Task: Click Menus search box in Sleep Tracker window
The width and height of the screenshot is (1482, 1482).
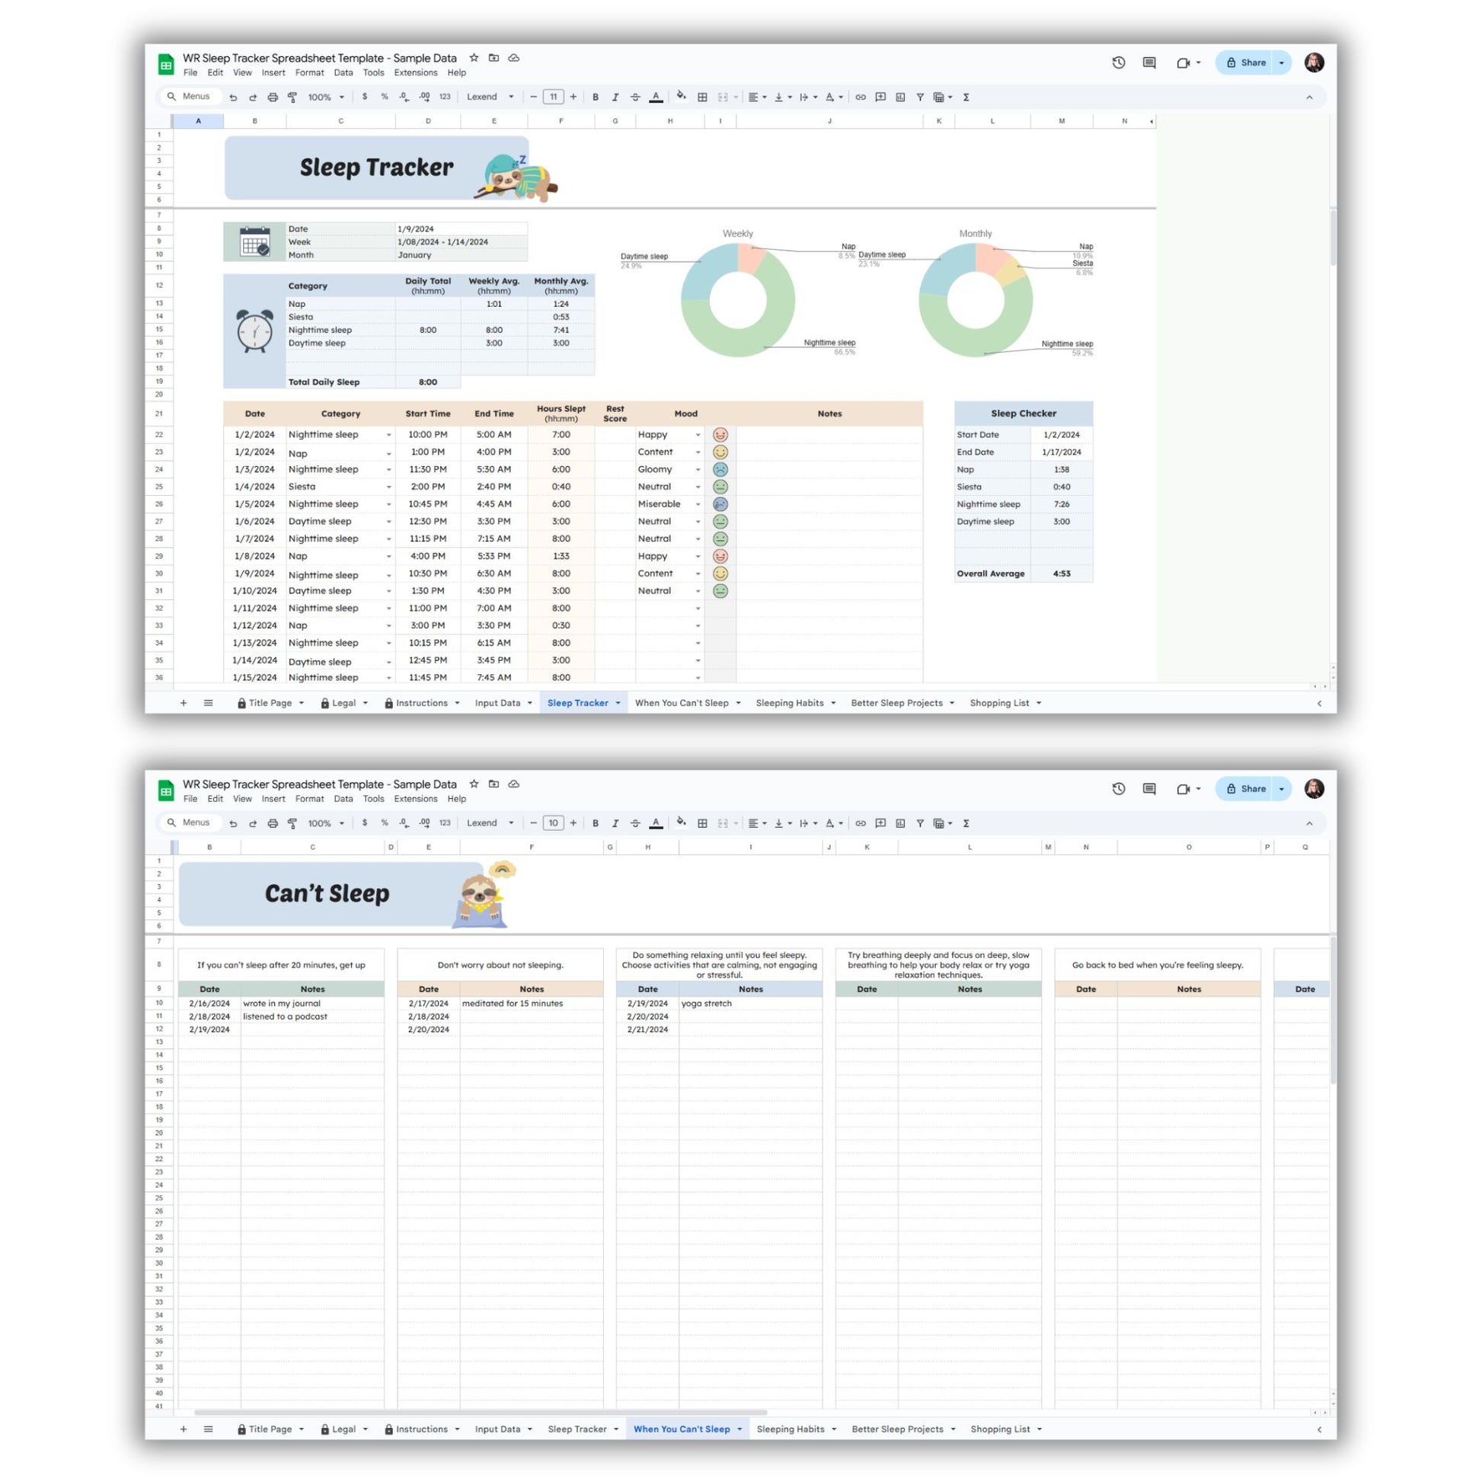Action: 190,97
